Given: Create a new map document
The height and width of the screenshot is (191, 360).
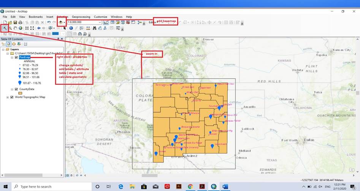Looking at the screenshot, I should coord(5,22).
